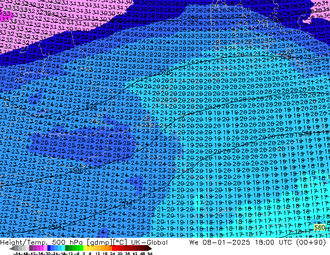Click the date 'We 08-01-2025'

point(220,243)
